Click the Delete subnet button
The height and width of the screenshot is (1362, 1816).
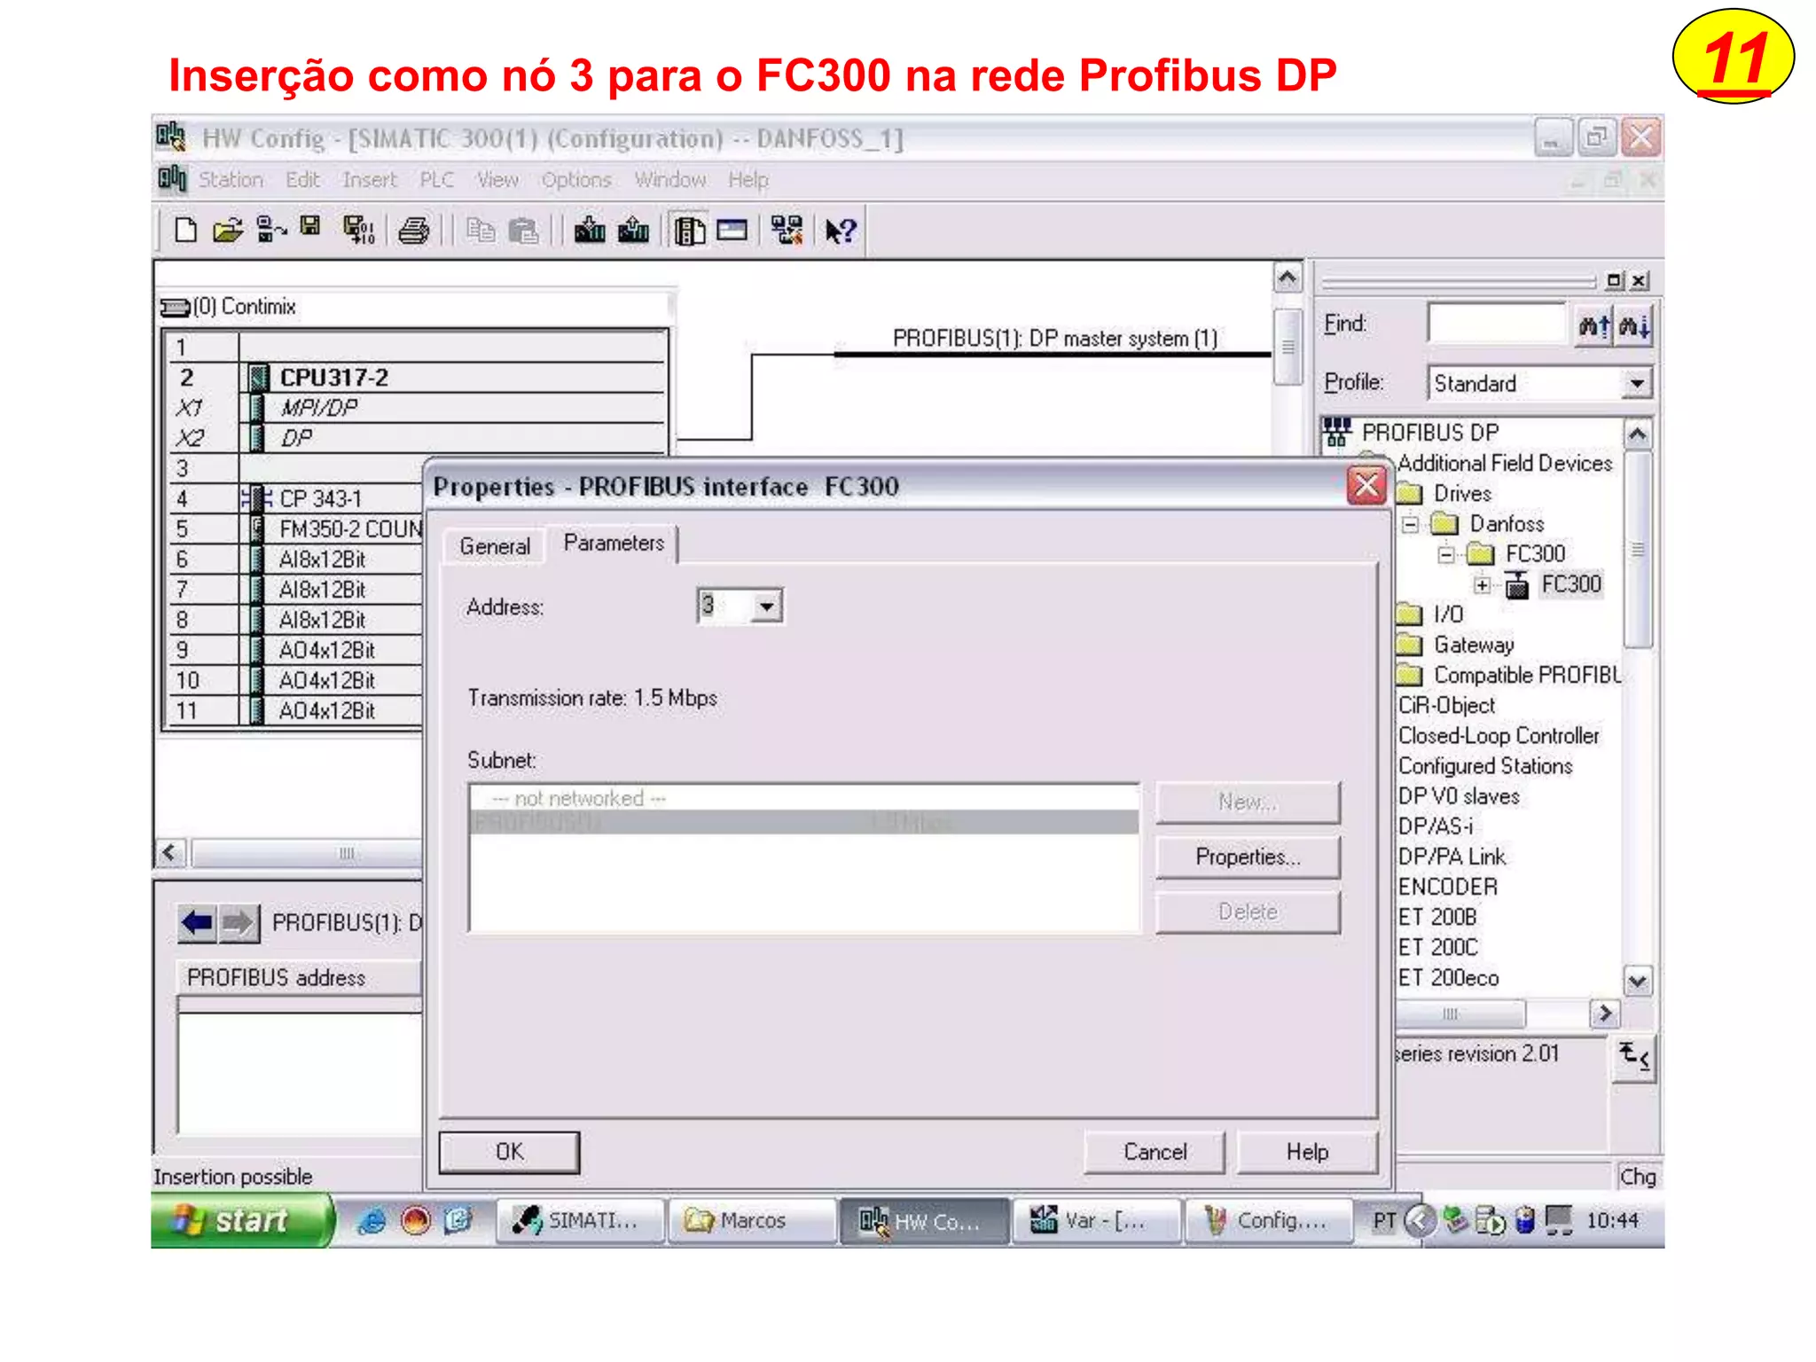click(x=1248, y=912)
